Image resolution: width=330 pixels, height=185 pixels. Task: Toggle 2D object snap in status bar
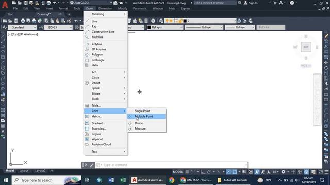tap(235, 172)
